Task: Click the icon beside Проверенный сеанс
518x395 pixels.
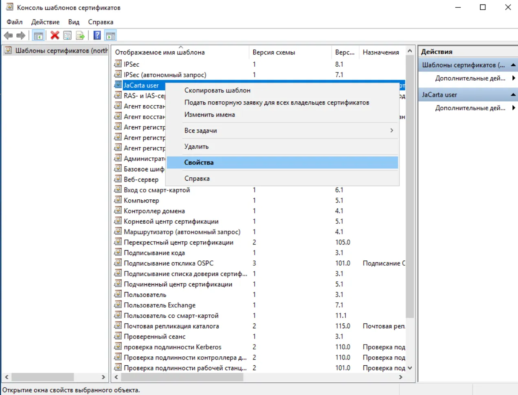Action: click(118, 336)
